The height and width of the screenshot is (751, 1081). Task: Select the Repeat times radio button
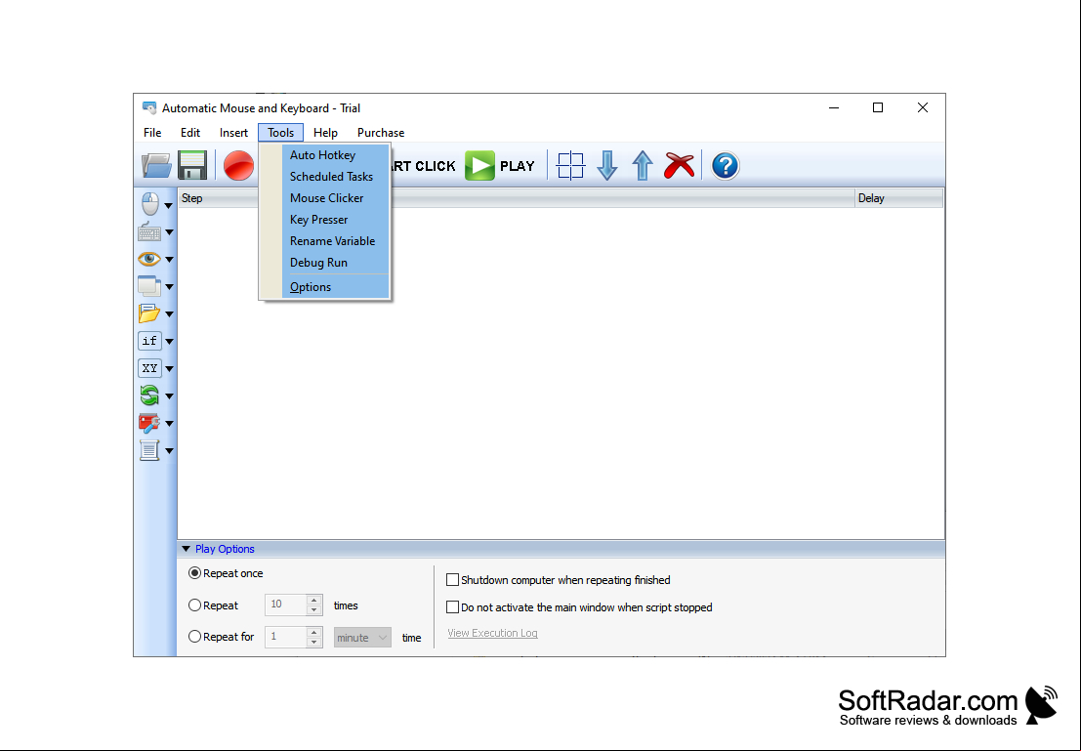(x=194, y=605)
